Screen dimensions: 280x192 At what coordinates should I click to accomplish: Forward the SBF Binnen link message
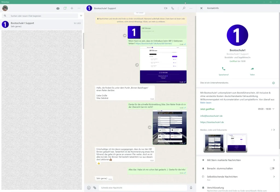click(125, 36)
